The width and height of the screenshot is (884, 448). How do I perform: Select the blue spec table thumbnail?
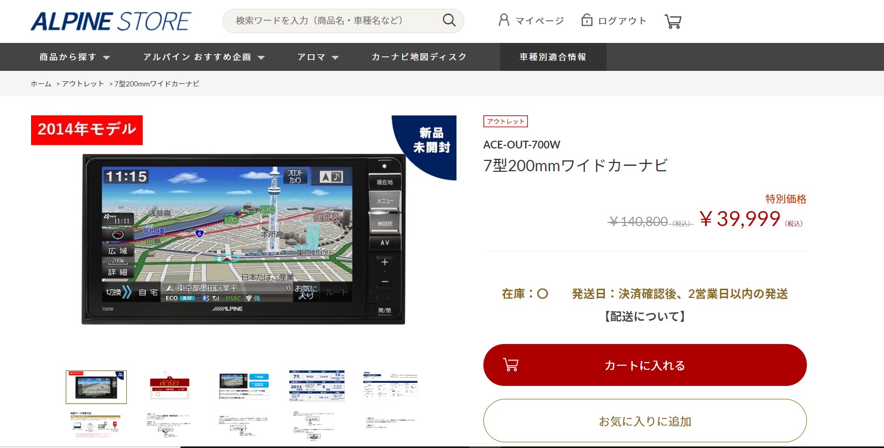[x=317, y=386]
